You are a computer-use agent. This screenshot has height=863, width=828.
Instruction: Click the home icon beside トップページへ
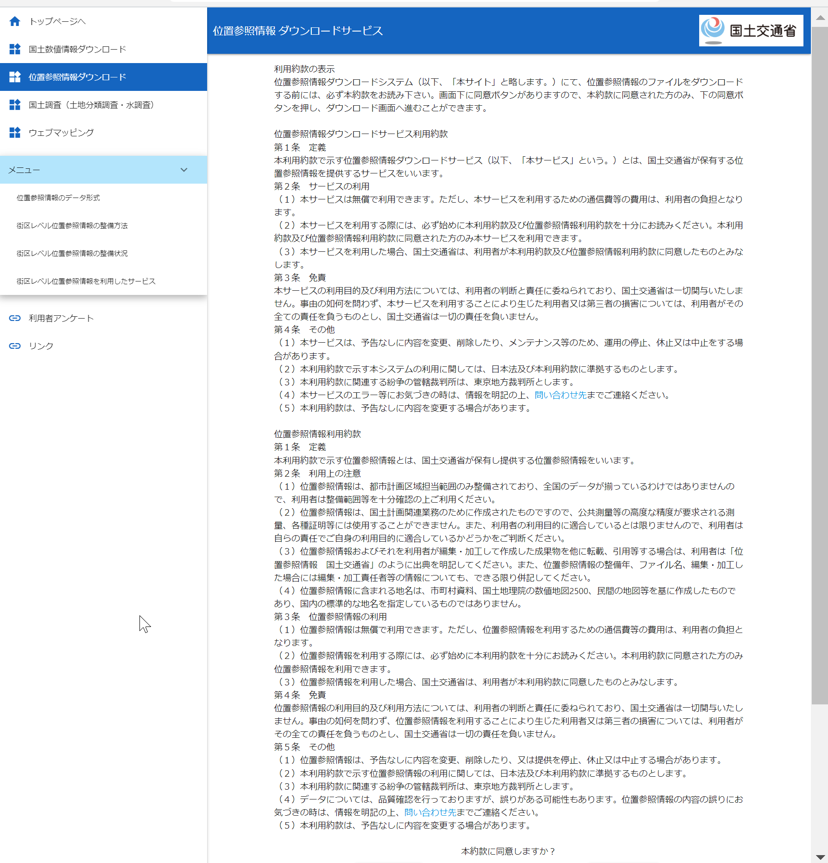(x=15, y=21)
